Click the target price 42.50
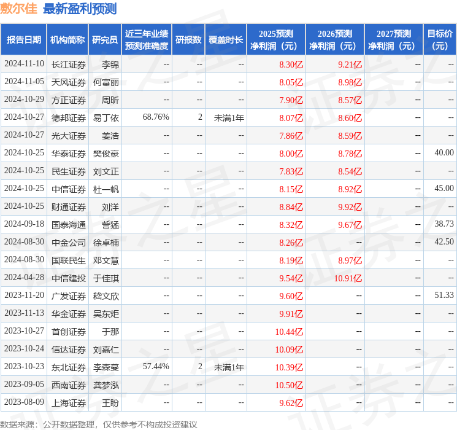457x430 pixels. (x=444, y=241)
